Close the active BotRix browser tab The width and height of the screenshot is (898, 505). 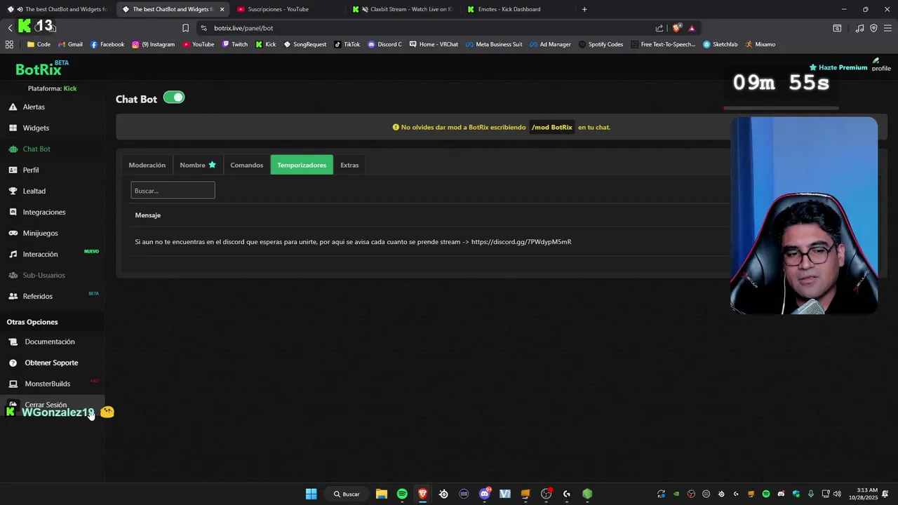(222, 9)
